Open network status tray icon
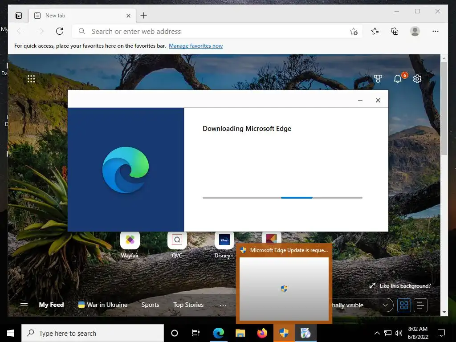 click(x=388, y=333)
